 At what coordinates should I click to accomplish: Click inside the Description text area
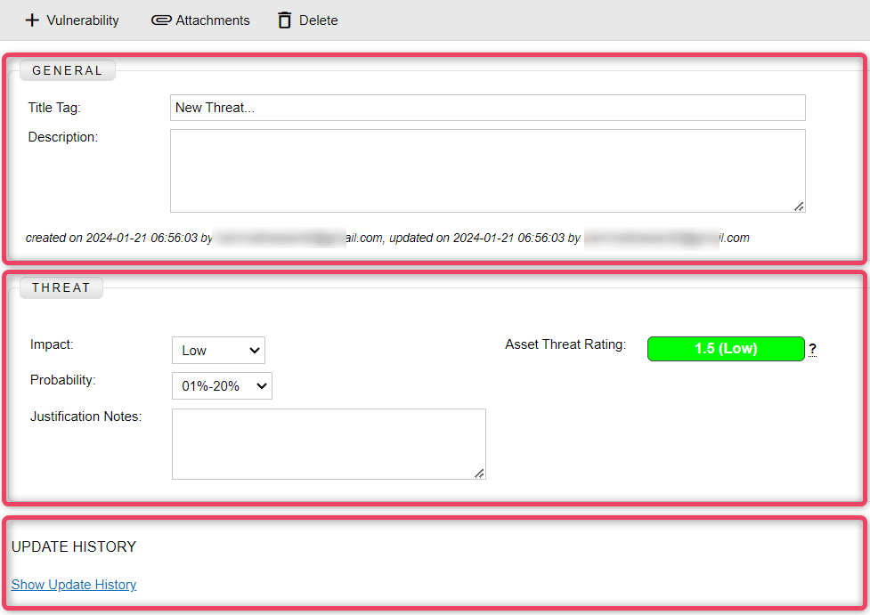pos(487,171)
